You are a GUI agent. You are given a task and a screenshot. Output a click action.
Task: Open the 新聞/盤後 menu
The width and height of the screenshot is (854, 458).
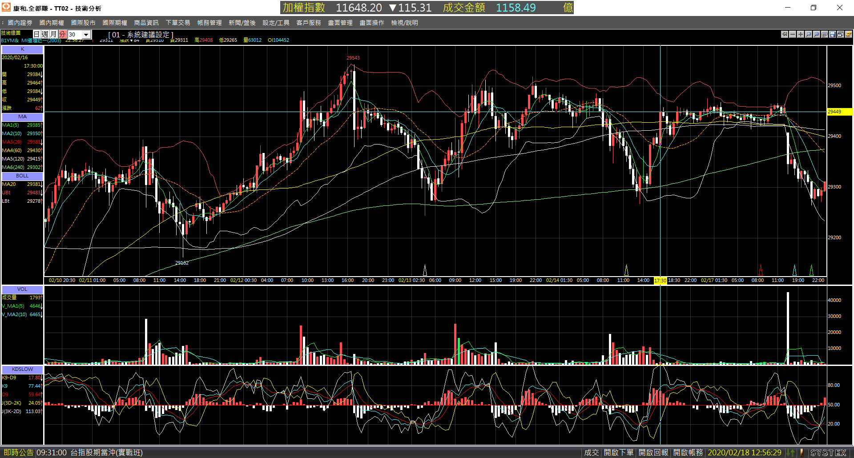(242, 23)
